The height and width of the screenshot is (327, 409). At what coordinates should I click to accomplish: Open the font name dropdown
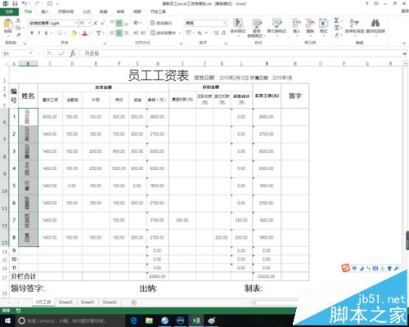[76, 23]
